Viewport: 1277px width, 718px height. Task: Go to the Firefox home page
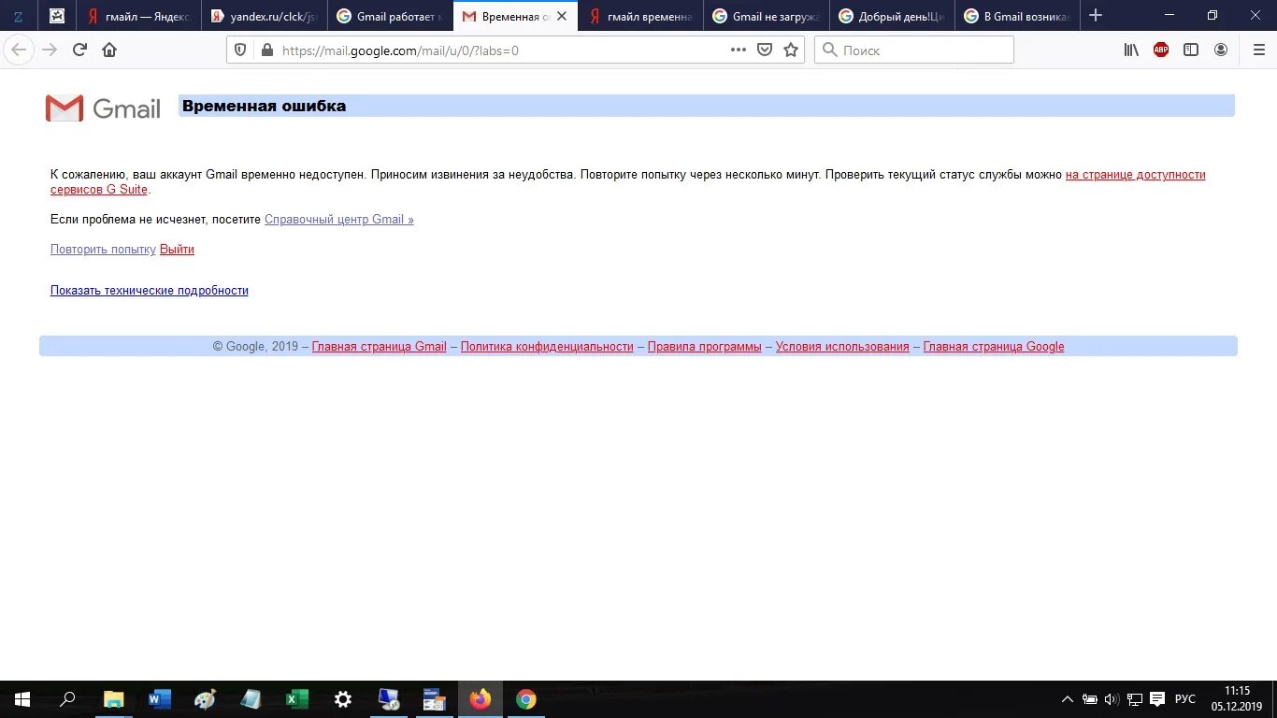click(x=109, y=50)
